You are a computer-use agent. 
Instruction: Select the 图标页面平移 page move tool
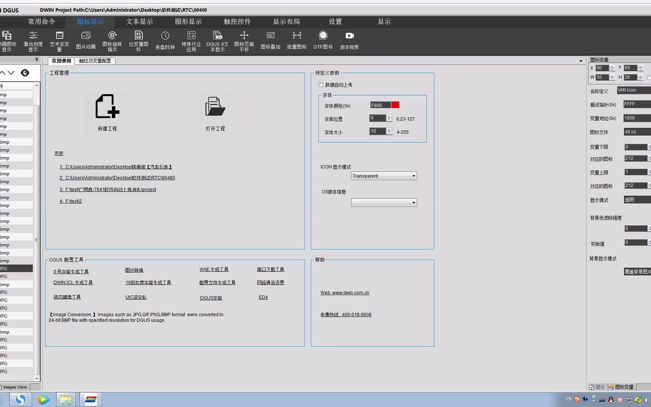244,41
